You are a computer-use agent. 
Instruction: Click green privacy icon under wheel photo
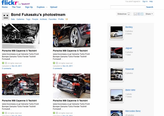point(54,63)
